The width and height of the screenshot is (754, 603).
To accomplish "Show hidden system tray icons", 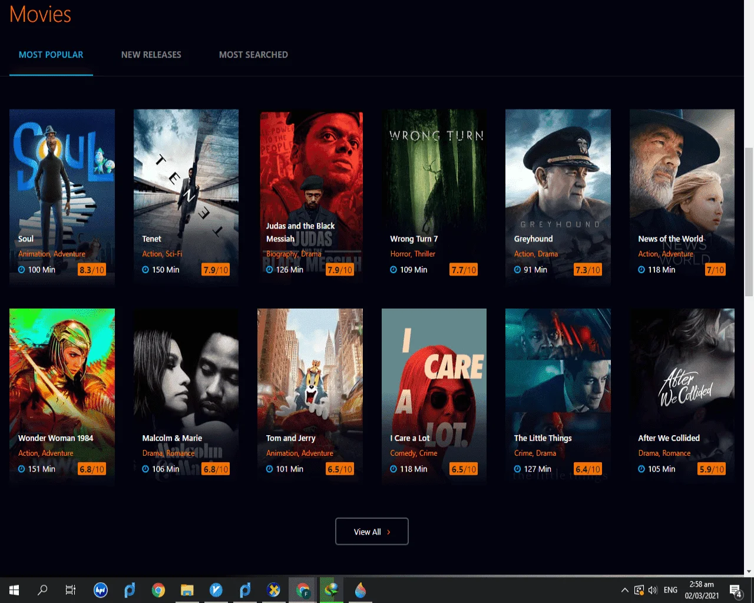I will click(x=624, y=590).
